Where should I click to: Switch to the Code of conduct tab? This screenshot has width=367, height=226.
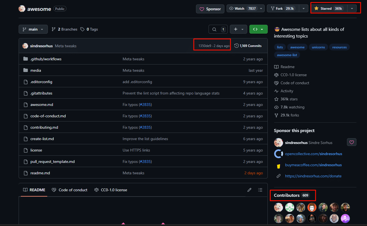coord(70,190)
